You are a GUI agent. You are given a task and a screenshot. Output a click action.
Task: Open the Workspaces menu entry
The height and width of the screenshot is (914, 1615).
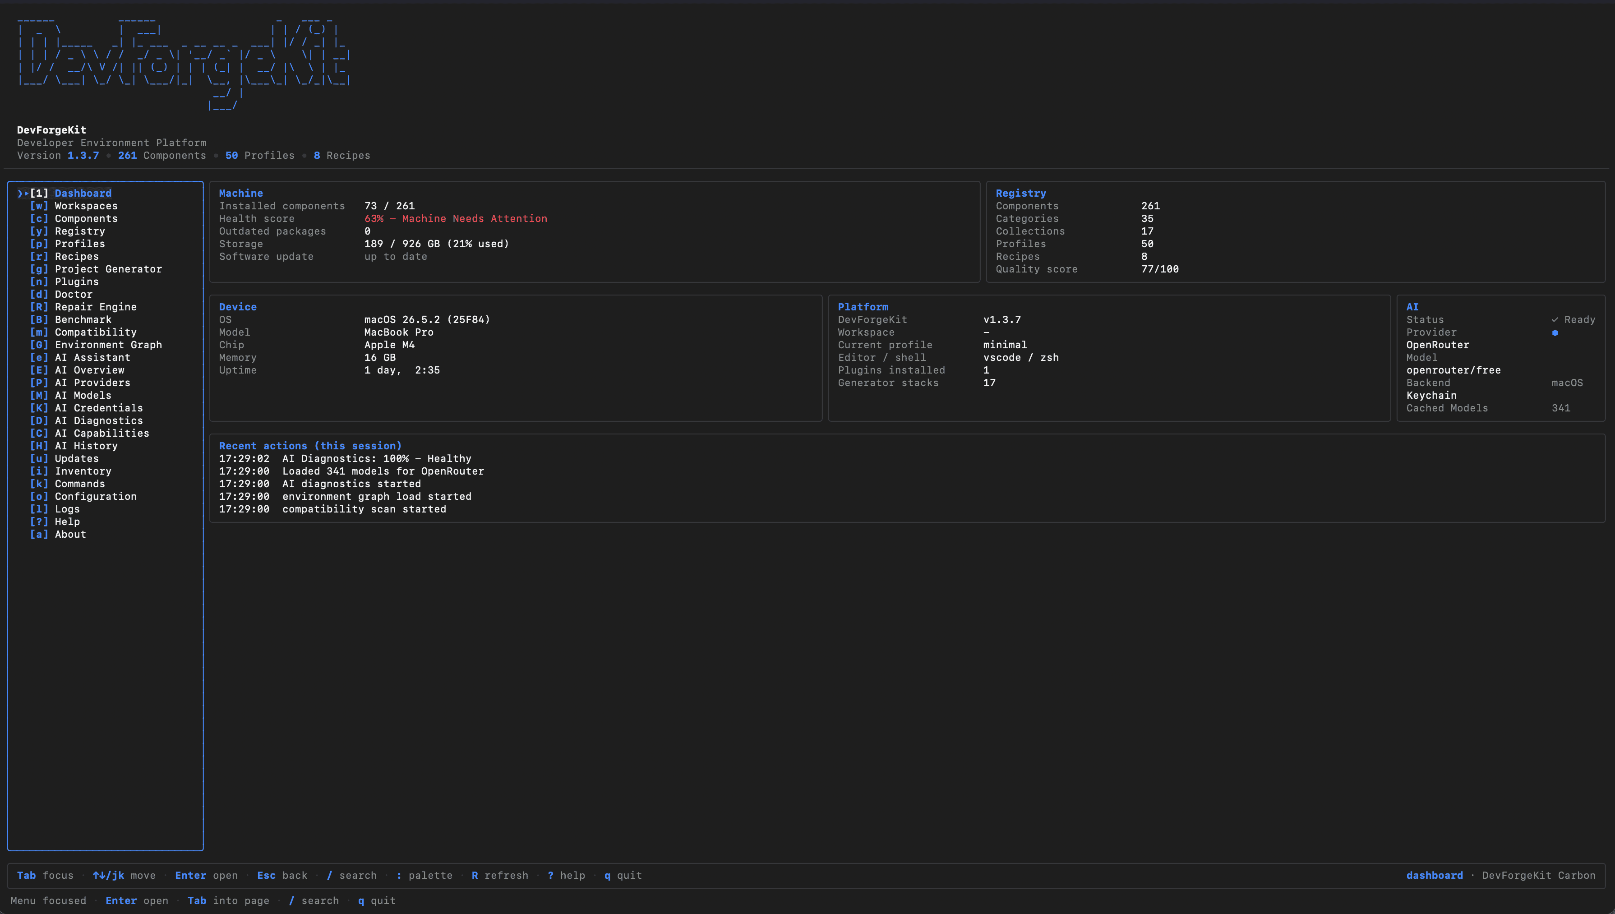click(74, 206)
